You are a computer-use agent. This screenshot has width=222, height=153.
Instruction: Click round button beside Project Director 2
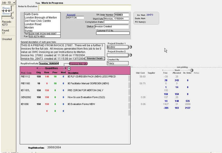click(131, 55)
